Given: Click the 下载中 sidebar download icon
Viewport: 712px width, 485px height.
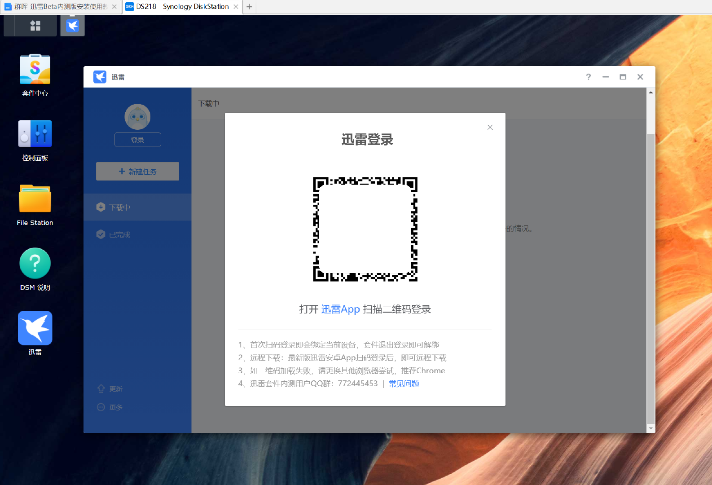Looking at the screenshot, I should (x=101, y=207).
